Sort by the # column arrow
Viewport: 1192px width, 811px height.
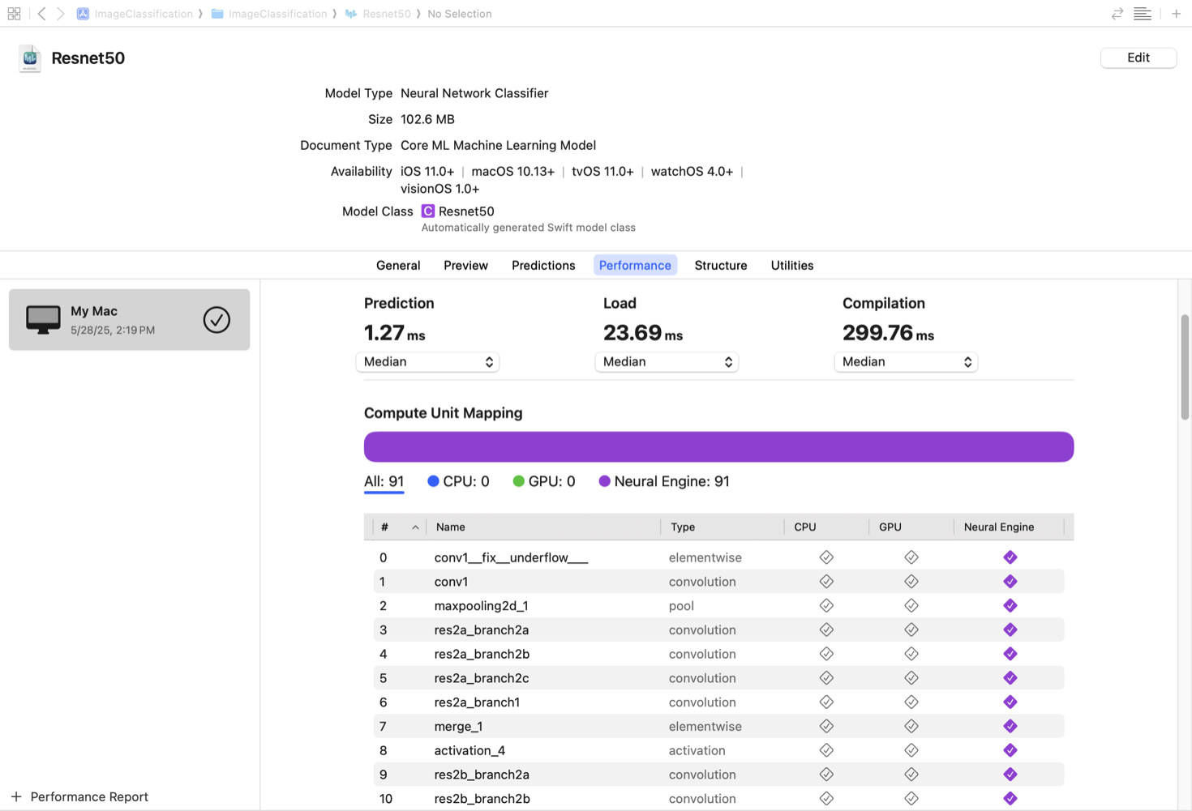[415, 527]
